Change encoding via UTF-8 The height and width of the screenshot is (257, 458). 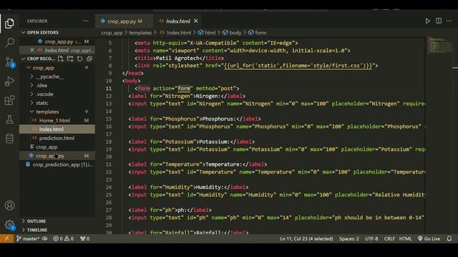371,238
